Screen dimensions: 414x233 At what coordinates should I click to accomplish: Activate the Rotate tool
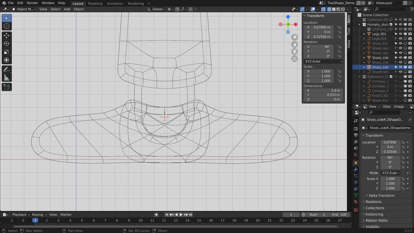(7, 44)
